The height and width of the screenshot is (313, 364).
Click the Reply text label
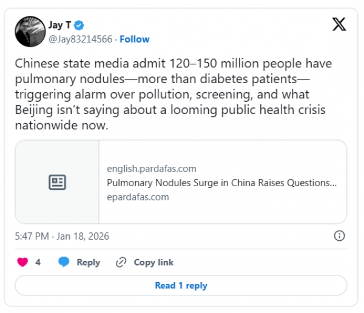point(88,263)
